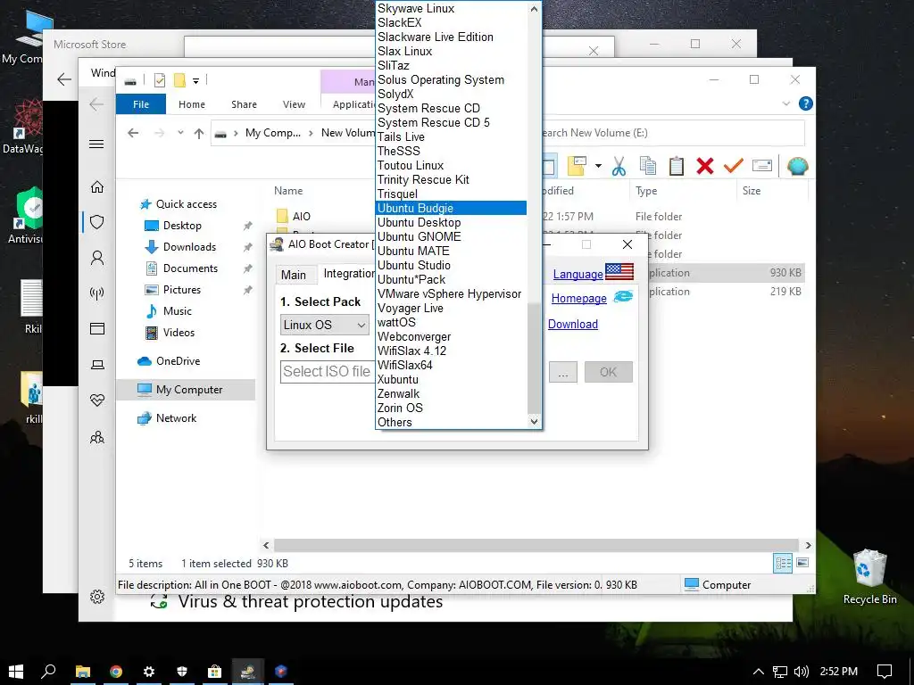Open OneDrive in navigation pane
Screen dimensions: 914x685
tap(178, 361)
